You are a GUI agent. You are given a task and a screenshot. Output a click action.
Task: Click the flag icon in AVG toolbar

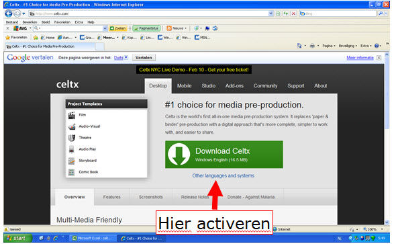click(x=207, y=28)
